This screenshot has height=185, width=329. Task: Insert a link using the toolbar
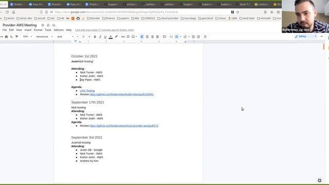click(x=123, y=36)
